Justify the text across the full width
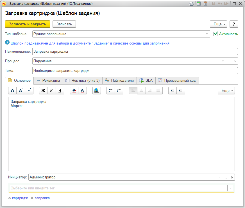Image resolution: width=245 pixels, height=208 pixels. pos(158,90)
